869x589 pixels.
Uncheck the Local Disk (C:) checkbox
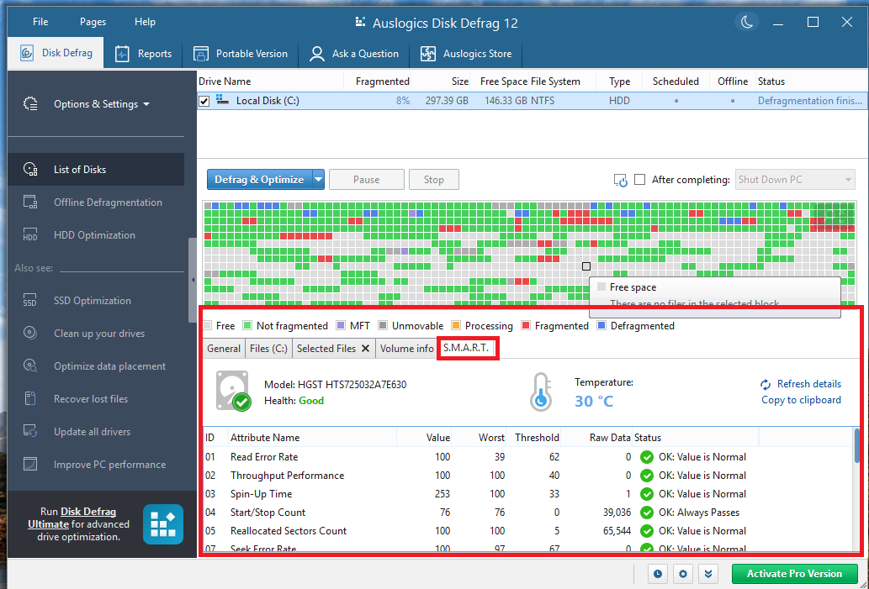click(204, 101)
